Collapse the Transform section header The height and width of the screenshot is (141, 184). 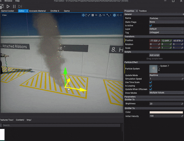154,37
